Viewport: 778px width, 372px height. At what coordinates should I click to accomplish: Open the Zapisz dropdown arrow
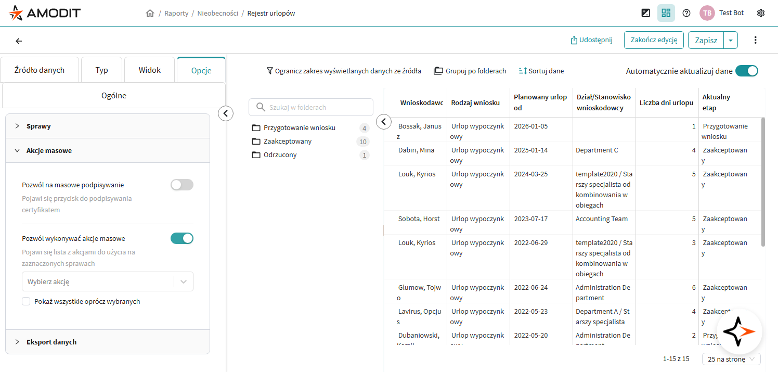(x=731, y=40)
